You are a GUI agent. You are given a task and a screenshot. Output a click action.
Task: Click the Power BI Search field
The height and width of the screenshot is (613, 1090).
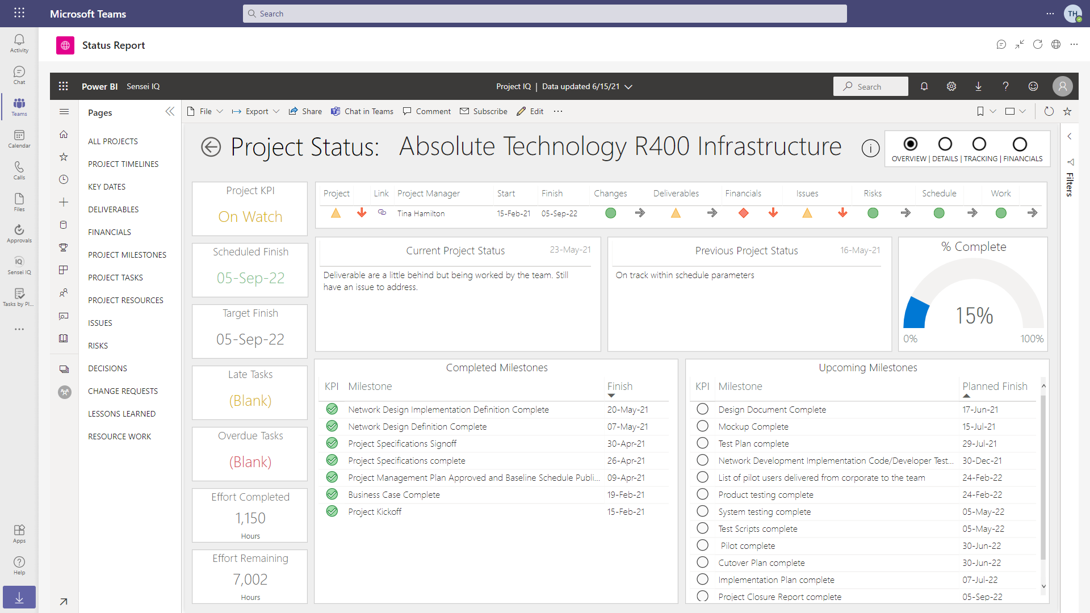click(x=871, y=86)
